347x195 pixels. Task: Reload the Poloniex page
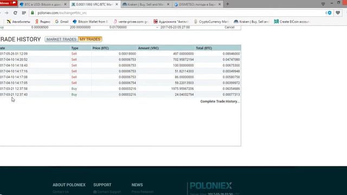[x=15, y=13]
